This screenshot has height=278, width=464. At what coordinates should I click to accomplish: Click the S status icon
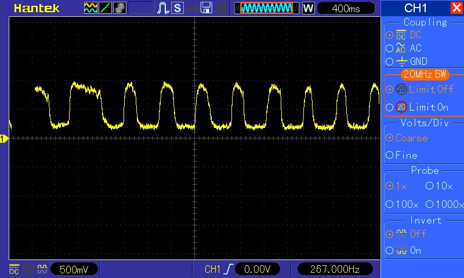[177, 8]
